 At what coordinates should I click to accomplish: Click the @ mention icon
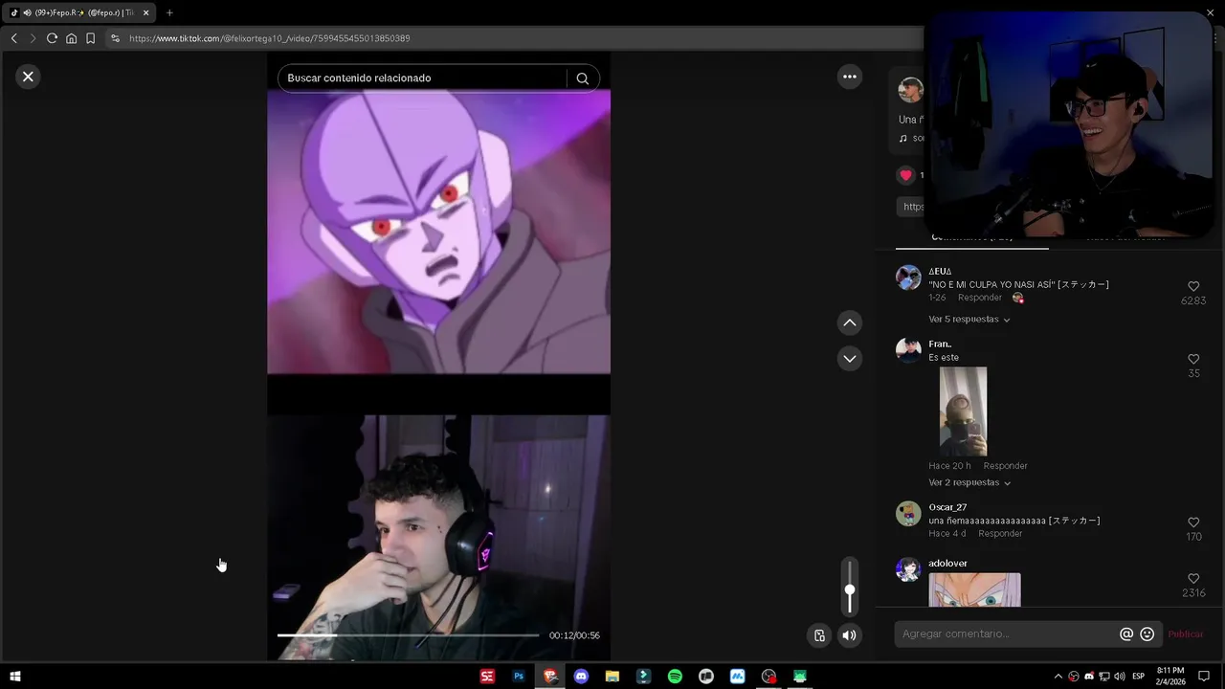point(1126,634)
